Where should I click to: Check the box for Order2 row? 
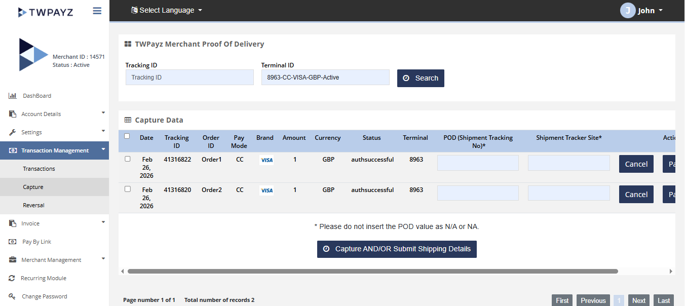pos(127,189)
